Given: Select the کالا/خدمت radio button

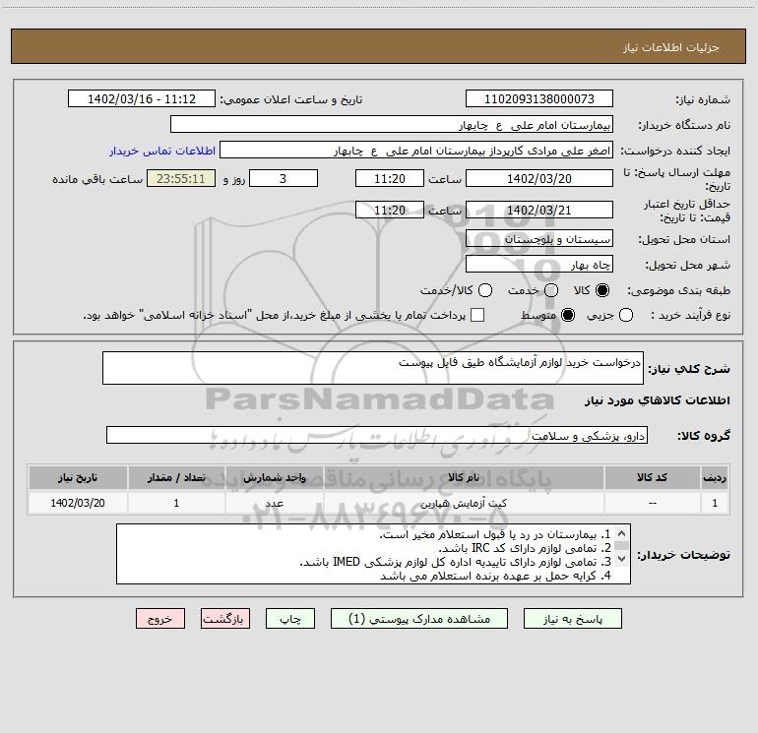Looking at the screenshot, I should click(x=485, y=290).
